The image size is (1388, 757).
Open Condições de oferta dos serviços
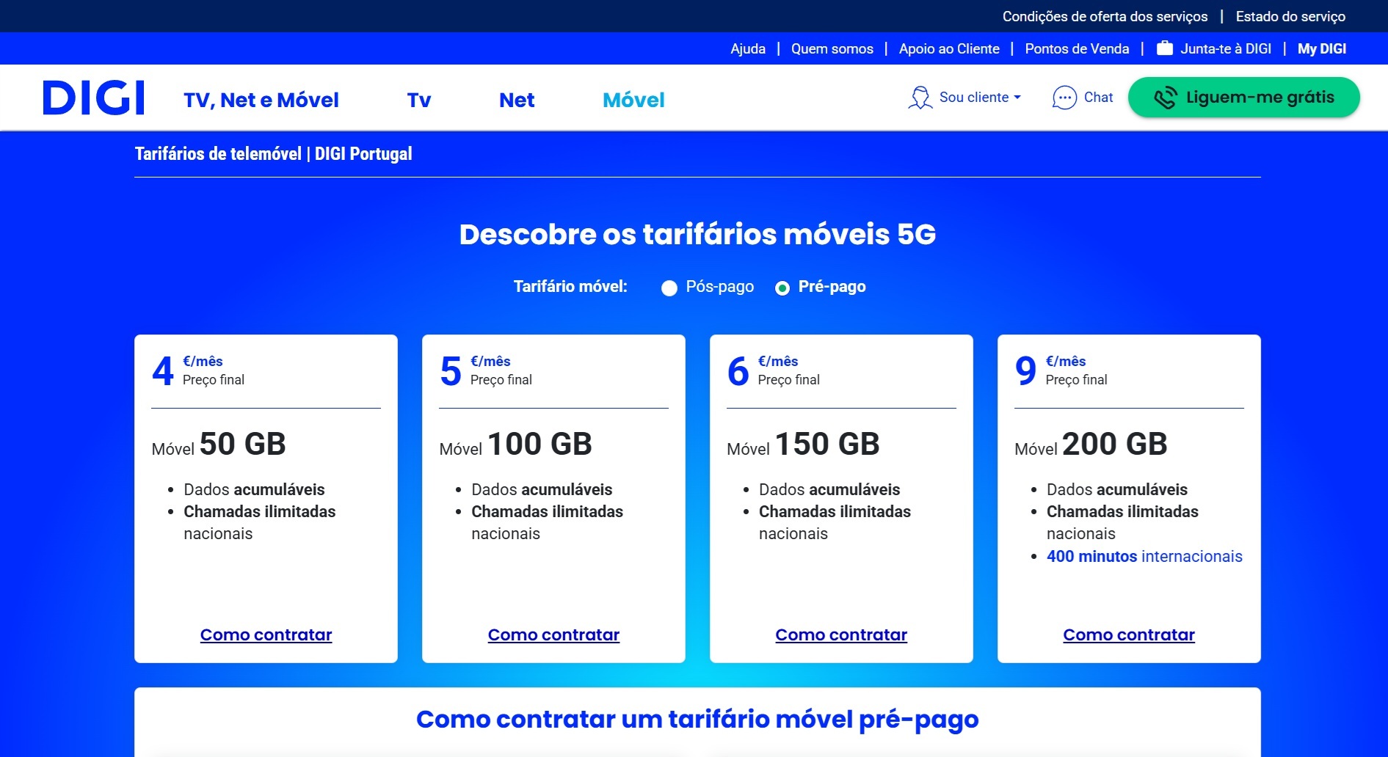(x=1105, y=16)
